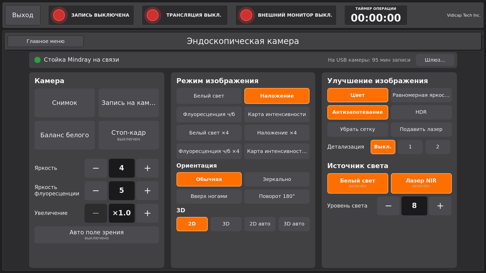Select Карта интенсивности mode
The image size is (486, 273).
point(277,115)
